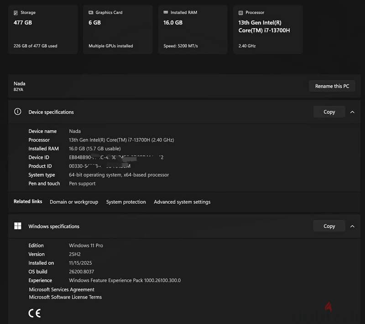Click the 'Device ID' label

pyautogui.click(x=39, y=157)
